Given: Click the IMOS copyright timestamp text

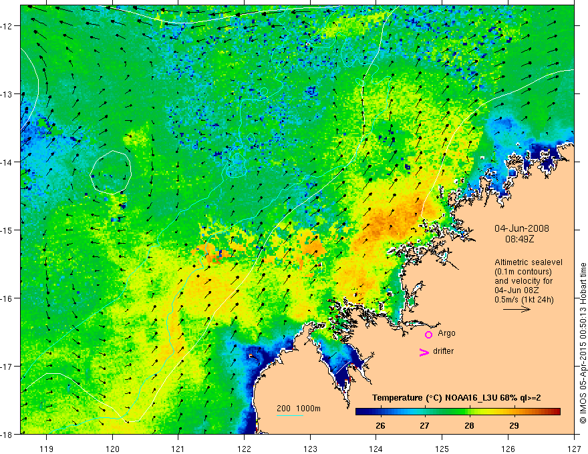Looking at the screenshot, I should (x=583, y=343).
